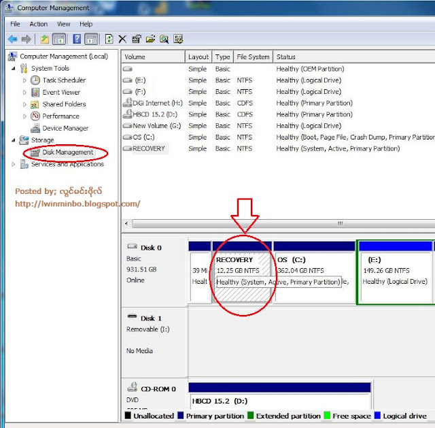Toggle Show/Hide Console Tree toolbar icon
The height and width of the screenshot is (428, 435).
coord(59,39)
